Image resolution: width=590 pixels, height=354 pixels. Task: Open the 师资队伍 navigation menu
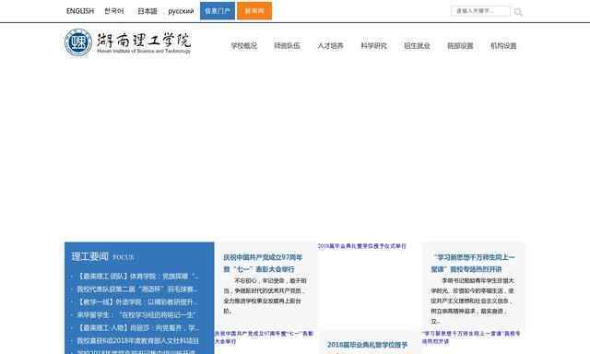tap(287, 46)
